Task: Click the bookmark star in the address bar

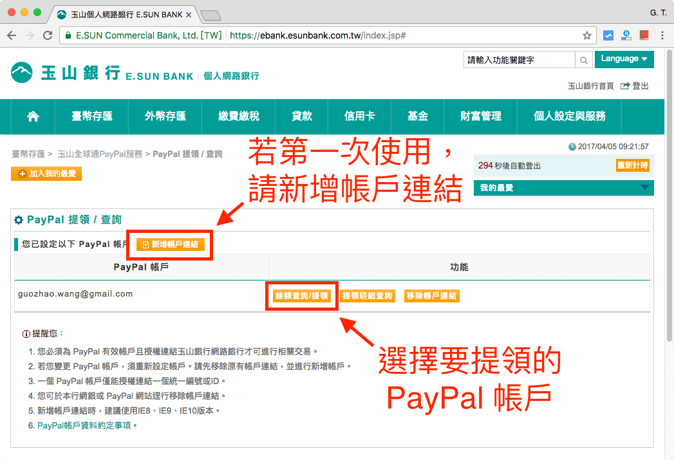Action: [x=586, y=37]
